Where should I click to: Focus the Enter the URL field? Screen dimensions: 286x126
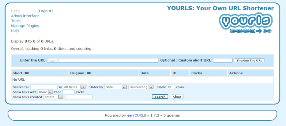103,60
